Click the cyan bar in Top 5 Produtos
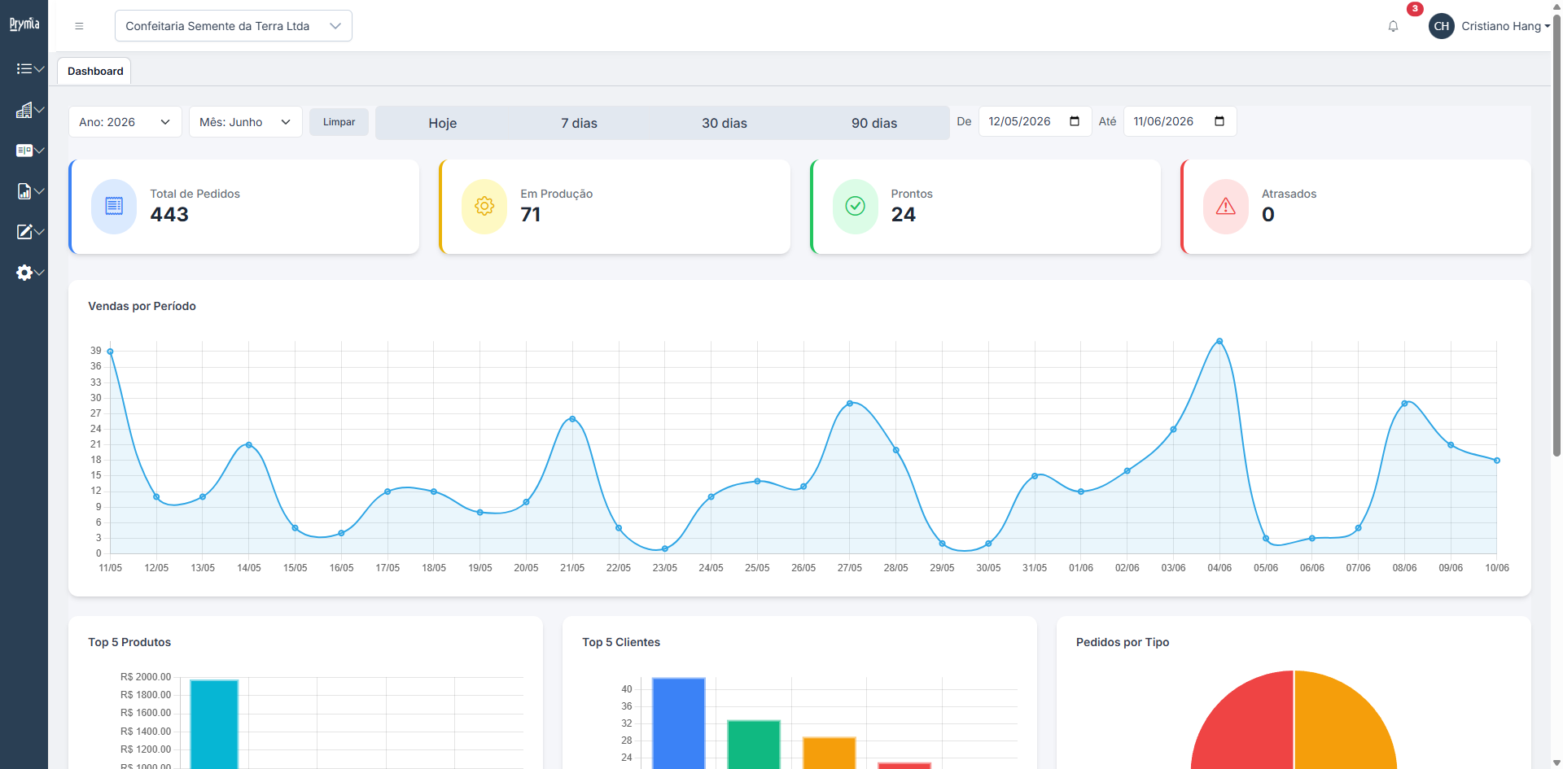The image size is (1563, 769). [x=214, y=724]
